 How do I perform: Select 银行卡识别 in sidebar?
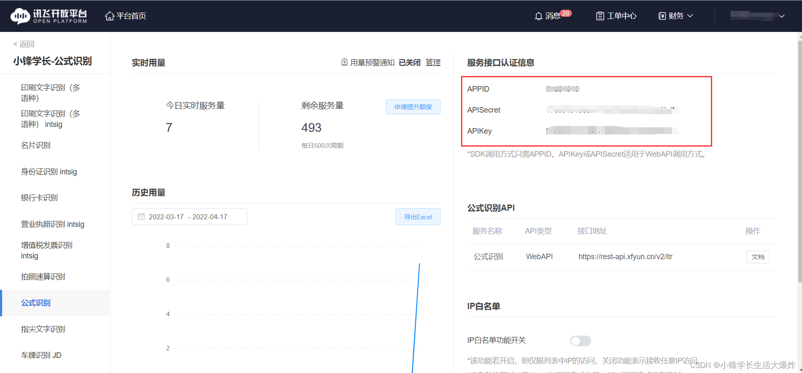coord(39,198)
